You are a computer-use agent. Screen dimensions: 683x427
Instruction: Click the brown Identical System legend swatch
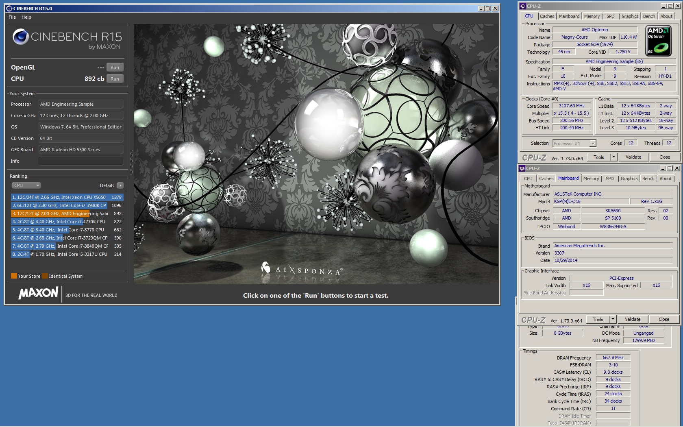pyautogui.click(x=45, y=276)
